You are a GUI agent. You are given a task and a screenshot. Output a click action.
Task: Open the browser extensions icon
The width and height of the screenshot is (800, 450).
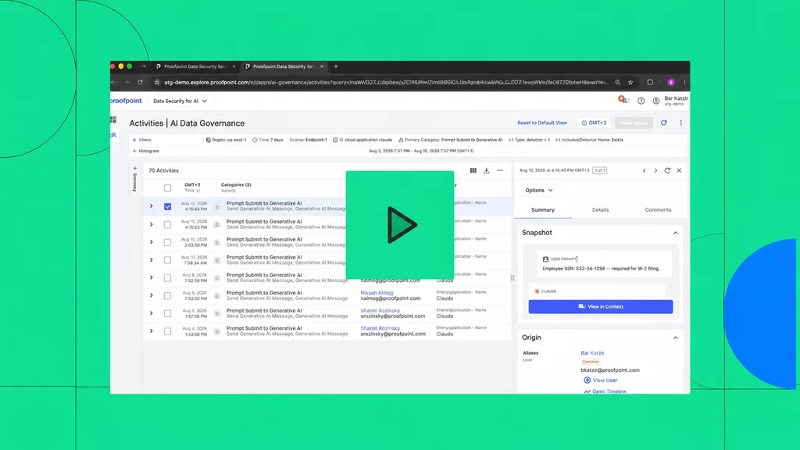(x=650, y=82)
